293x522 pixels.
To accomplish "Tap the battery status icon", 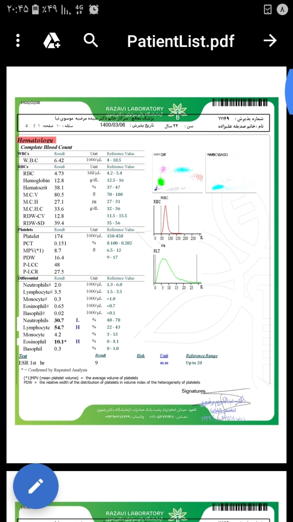I will (x=36, y=9).
